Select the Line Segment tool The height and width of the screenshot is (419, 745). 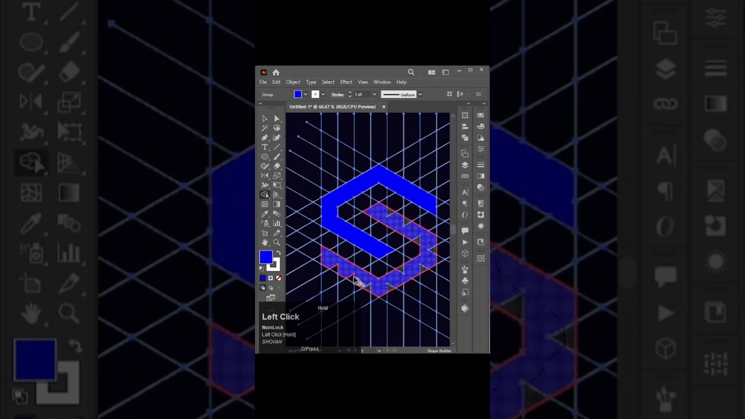(x=276, y=147)
